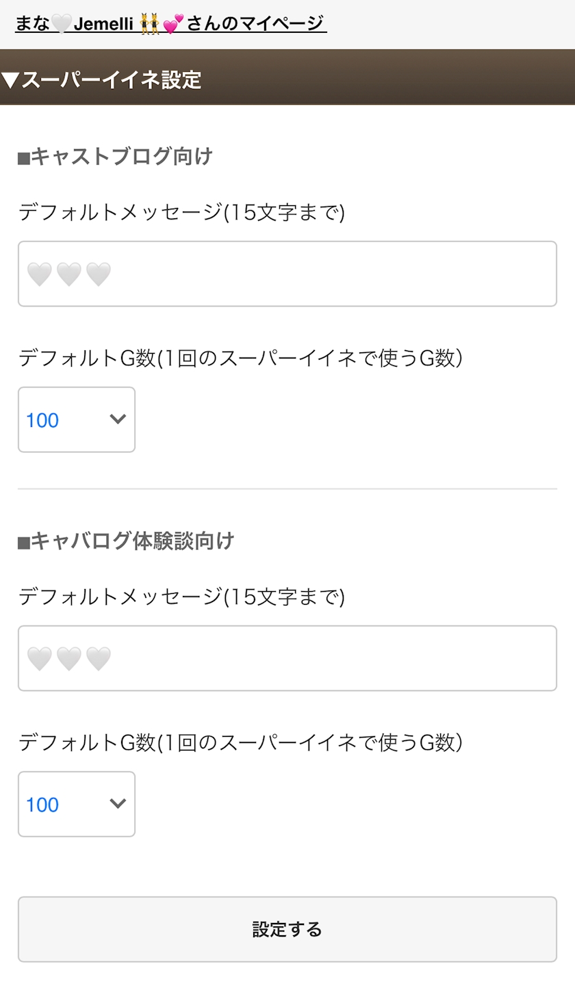Click the デフォルトG数 label under キャバログ体験談向け
The width and height of the screenshot is (575, 990).
[240, 742]
